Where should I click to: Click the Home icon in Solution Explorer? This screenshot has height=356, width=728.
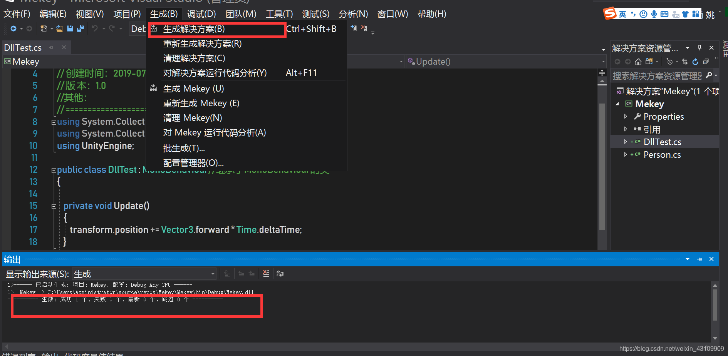point(638,62)
